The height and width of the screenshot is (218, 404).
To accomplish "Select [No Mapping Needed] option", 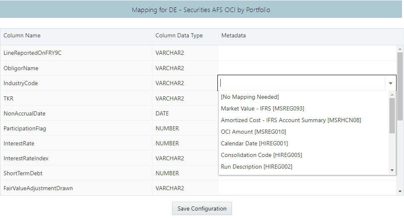I will 249,97.
